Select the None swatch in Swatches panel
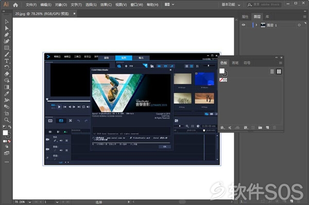 pos(221,80)
